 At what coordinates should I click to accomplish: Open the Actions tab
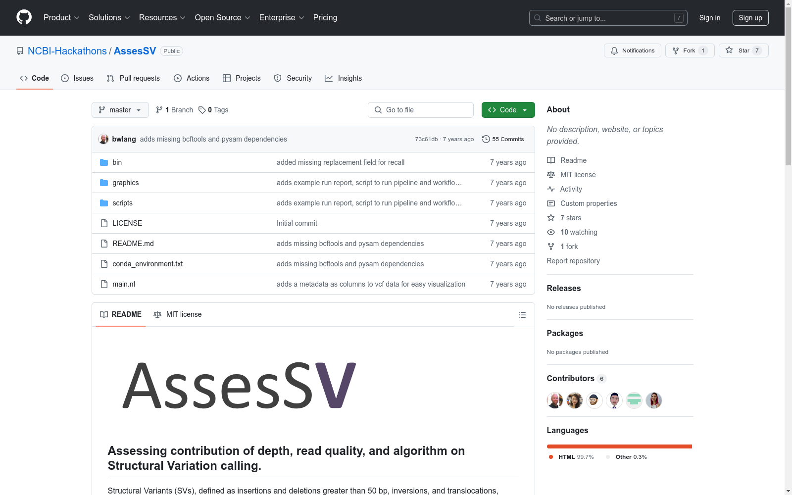click(x=192, y=78)
